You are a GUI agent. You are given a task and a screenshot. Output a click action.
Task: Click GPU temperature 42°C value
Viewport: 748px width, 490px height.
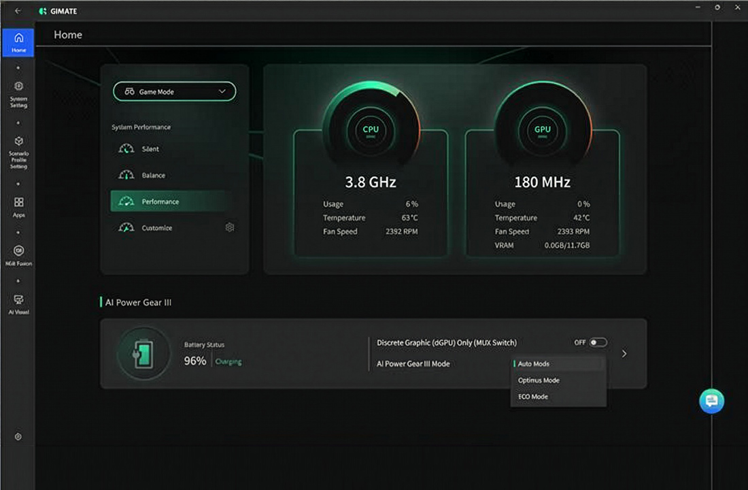point(581,218)
